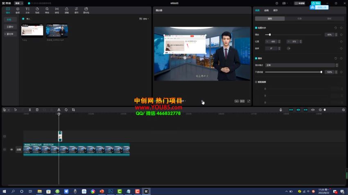Click the aspect ratio icon in the player
The height and width of the screenshot is (195, 348).
(242, 101)
